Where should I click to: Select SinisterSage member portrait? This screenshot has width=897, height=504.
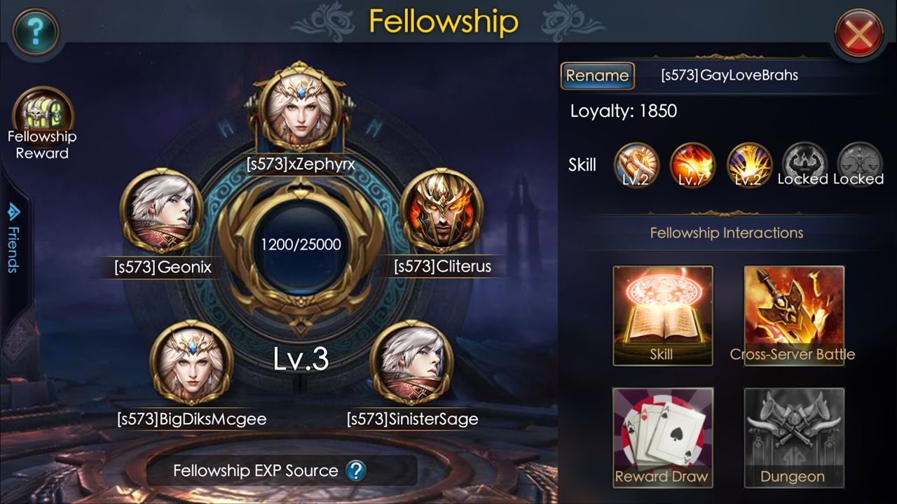coord(411,364)
